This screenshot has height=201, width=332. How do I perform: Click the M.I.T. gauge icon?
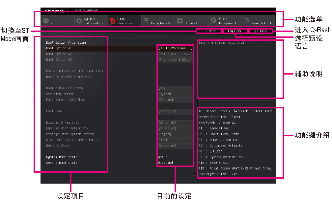[x=45, y=21]
